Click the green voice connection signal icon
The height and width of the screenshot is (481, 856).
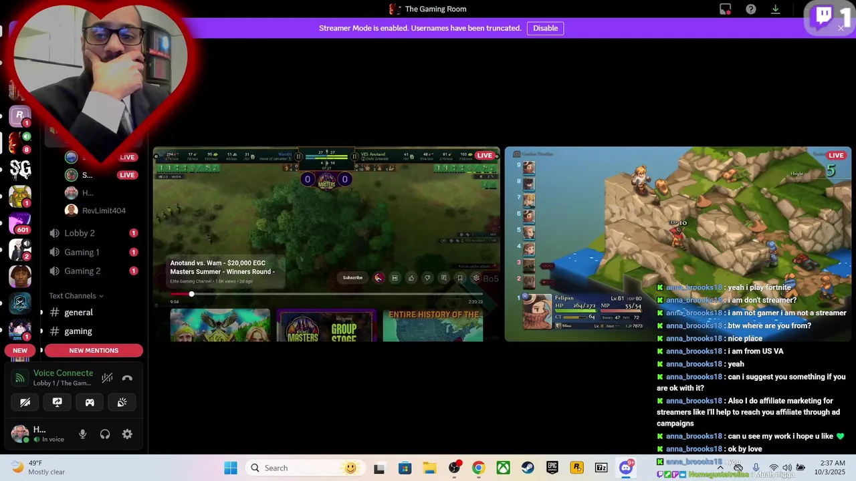(x=19, y=378)
